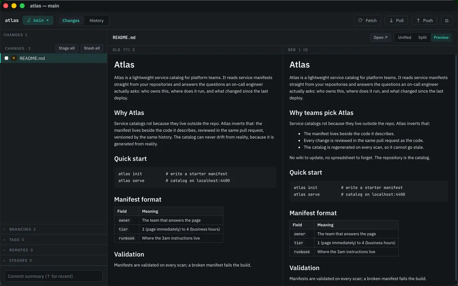This screenshot has height=286, width=458.
Task: Click the modified status badge beside README.md
Action: pyautogui.click(x=13, y=58)
